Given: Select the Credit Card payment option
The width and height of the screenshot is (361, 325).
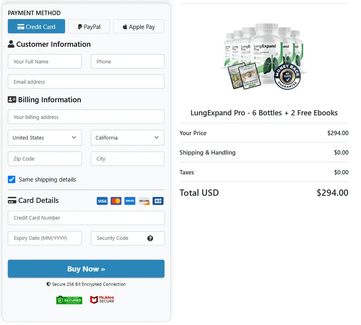Looking at the screenshot, I should 36,26.
